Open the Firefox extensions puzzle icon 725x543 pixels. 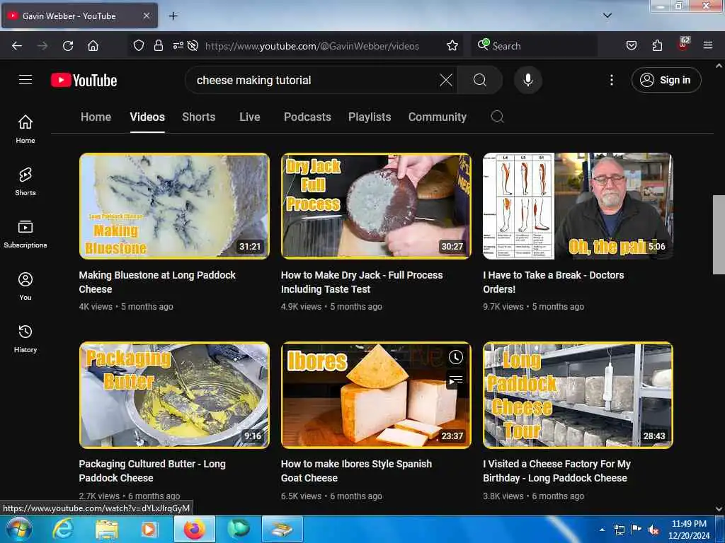click(657, 45)
